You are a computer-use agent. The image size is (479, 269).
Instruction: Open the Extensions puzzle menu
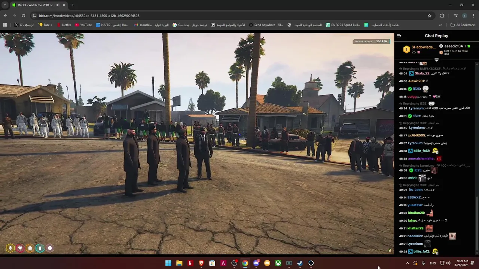[x=442, y=16]
